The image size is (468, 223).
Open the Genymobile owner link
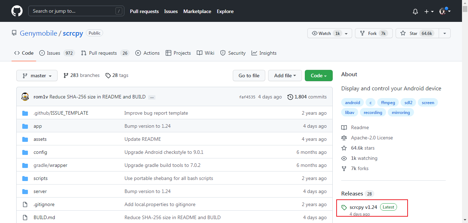coord(38,33)
